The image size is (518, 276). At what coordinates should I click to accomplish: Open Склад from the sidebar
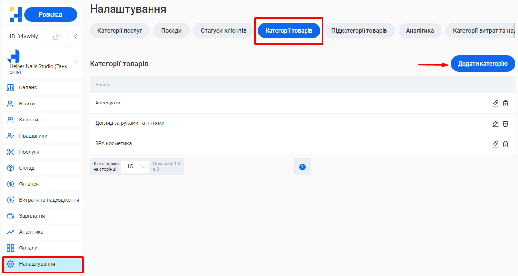[x=27, y=168]
